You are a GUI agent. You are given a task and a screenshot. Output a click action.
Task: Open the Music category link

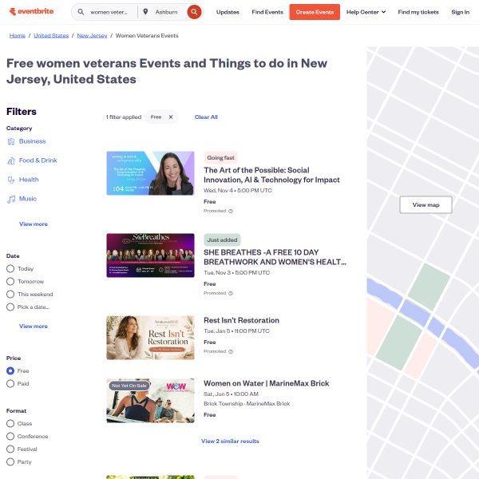point(28,199)
